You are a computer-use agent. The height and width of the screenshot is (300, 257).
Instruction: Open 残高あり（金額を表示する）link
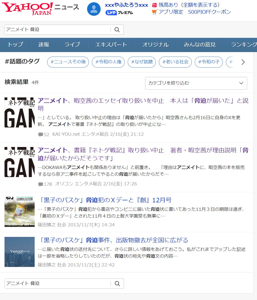[189, 5]
